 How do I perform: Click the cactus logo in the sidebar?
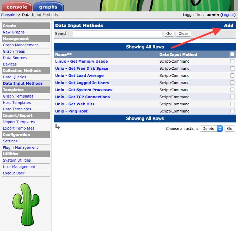[26, 204]
